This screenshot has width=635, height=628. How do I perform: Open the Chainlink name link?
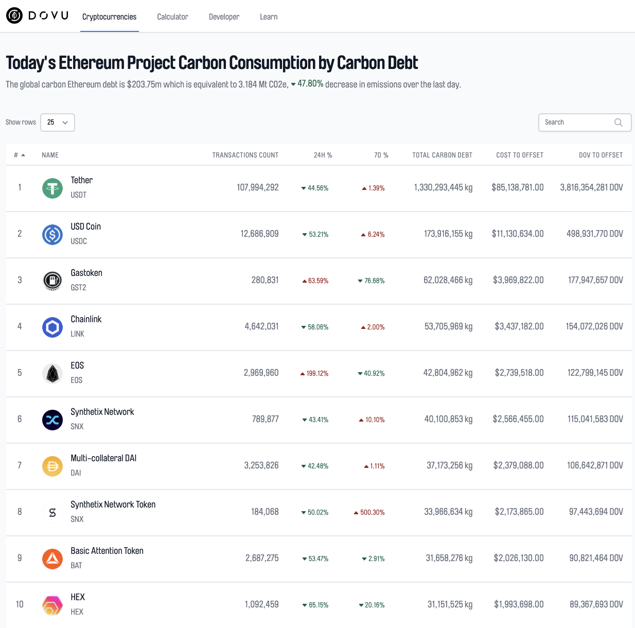86,319
